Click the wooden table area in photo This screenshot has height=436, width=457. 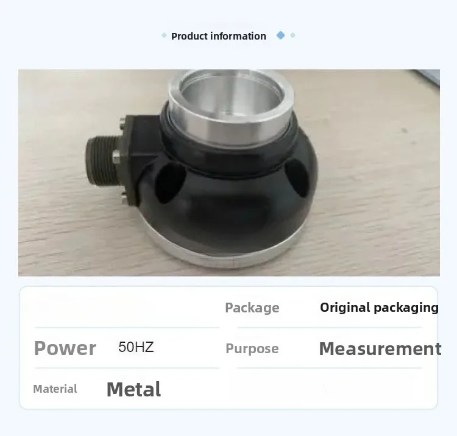pyautogui.click(x=379, y=204)
